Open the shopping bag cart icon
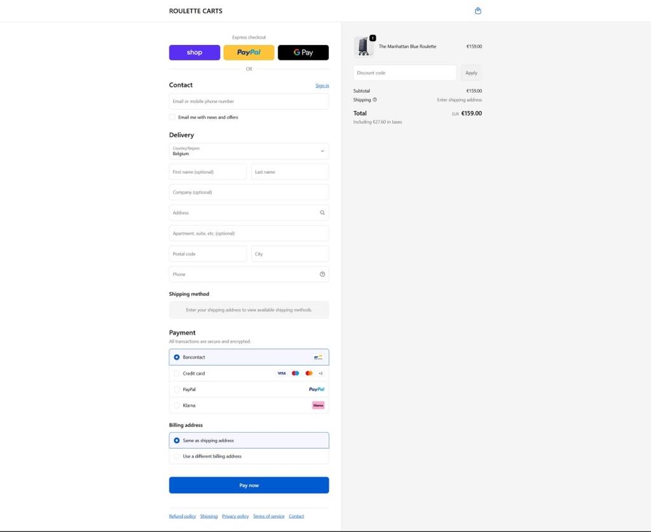Screen dimensions: 651x532 (478, 11)
